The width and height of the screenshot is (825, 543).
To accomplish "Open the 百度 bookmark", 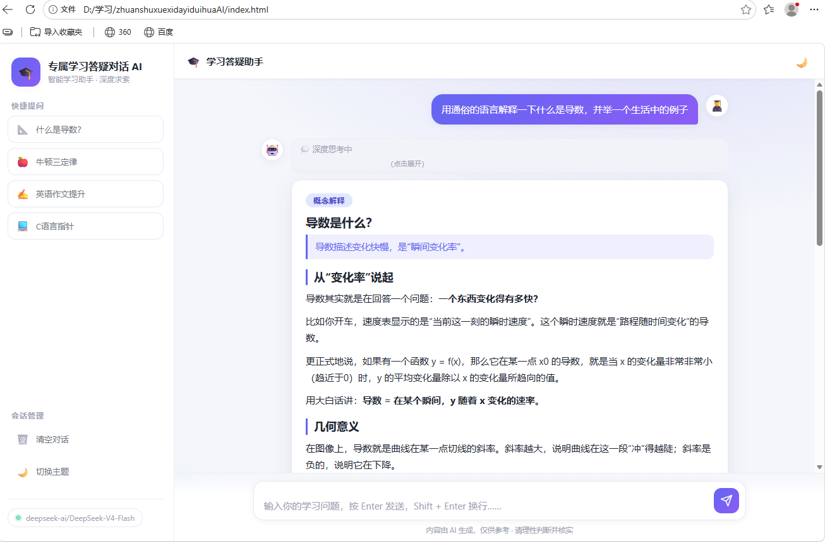I will 159,32.
